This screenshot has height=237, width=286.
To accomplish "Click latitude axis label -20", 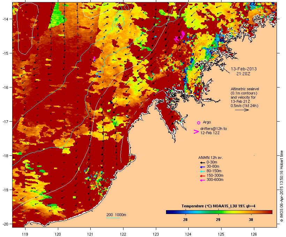I will [x=5, y=224].
